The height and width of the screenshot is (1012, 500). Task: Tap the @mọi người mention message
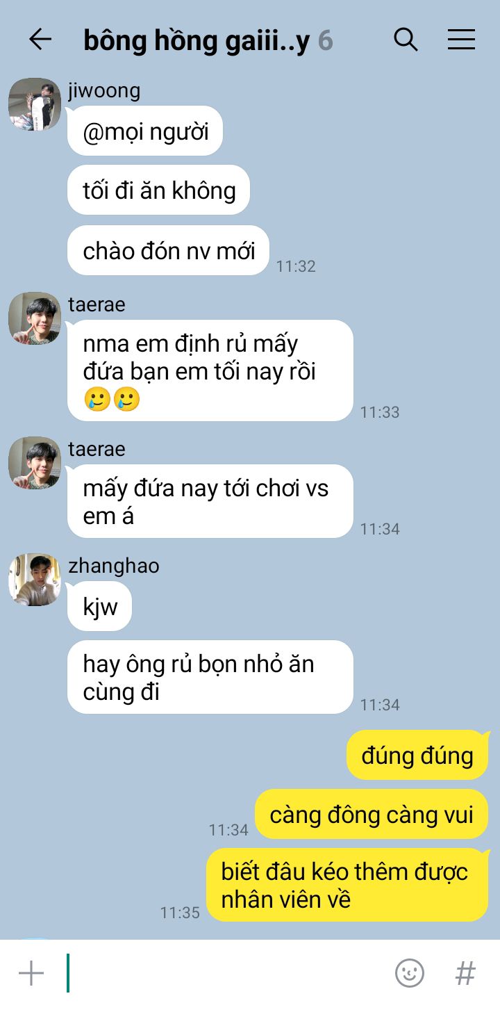click(144, 131)
